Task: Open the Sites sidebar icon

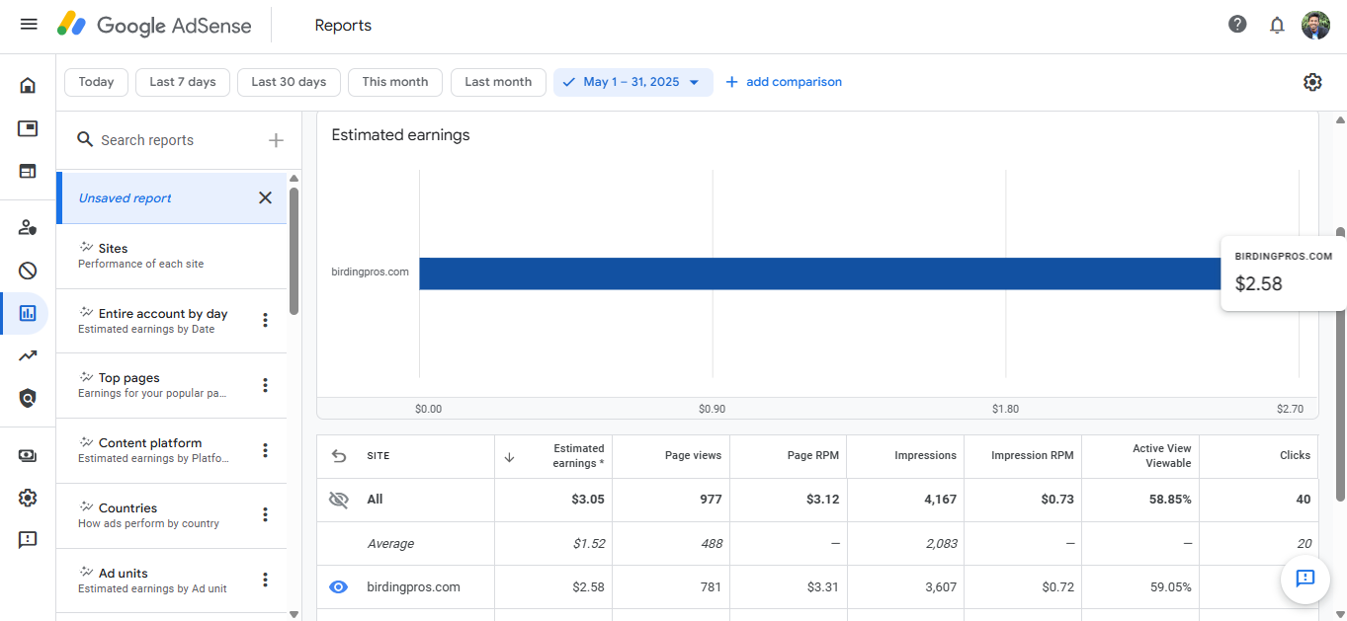Action: pyautogui.click(x=28, y=171)
